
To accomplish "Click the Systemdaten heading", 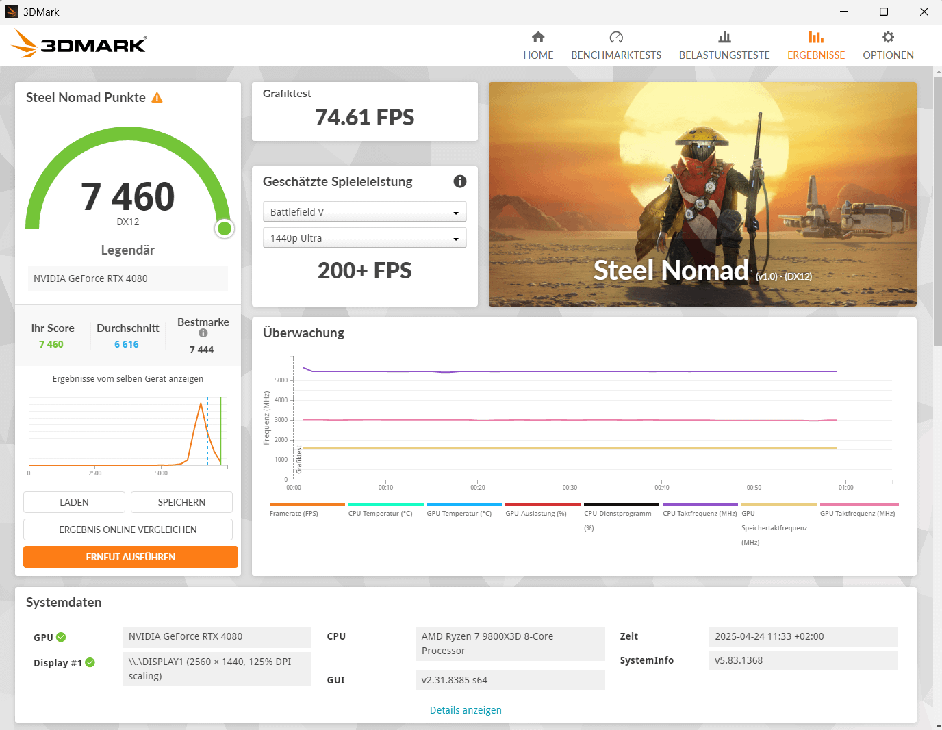I will (64, 603).
